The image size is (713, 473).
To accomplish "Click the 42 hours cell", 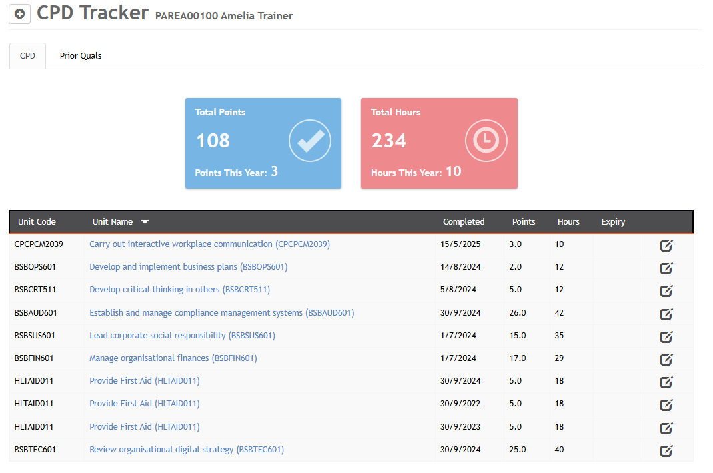I will point(559,313).
